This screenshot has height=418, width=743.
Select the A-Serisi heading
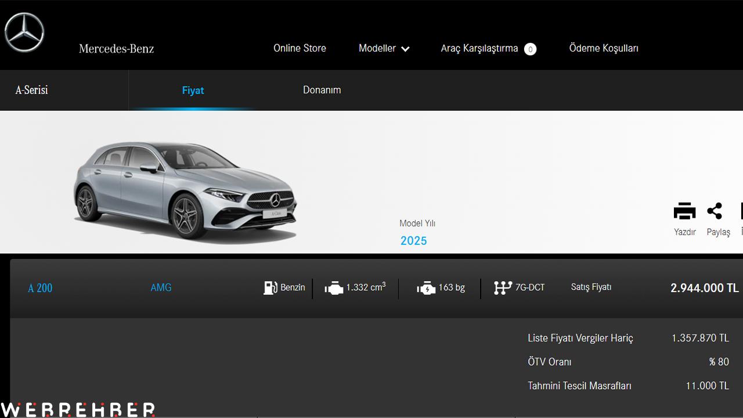pyautogui.click(x=31, y=90)
